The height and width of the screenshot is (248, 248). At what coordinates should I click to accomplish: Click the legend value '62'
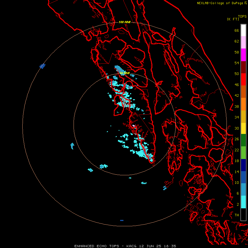[237, 41]
